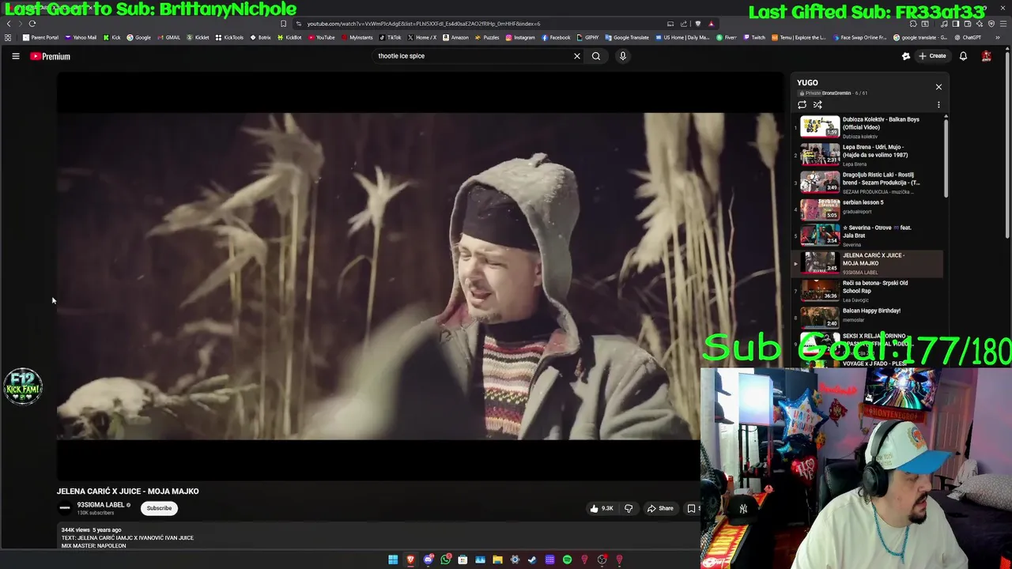Start voice search with the microphone
Screen dimensions: 1012x569
(623, 56)
